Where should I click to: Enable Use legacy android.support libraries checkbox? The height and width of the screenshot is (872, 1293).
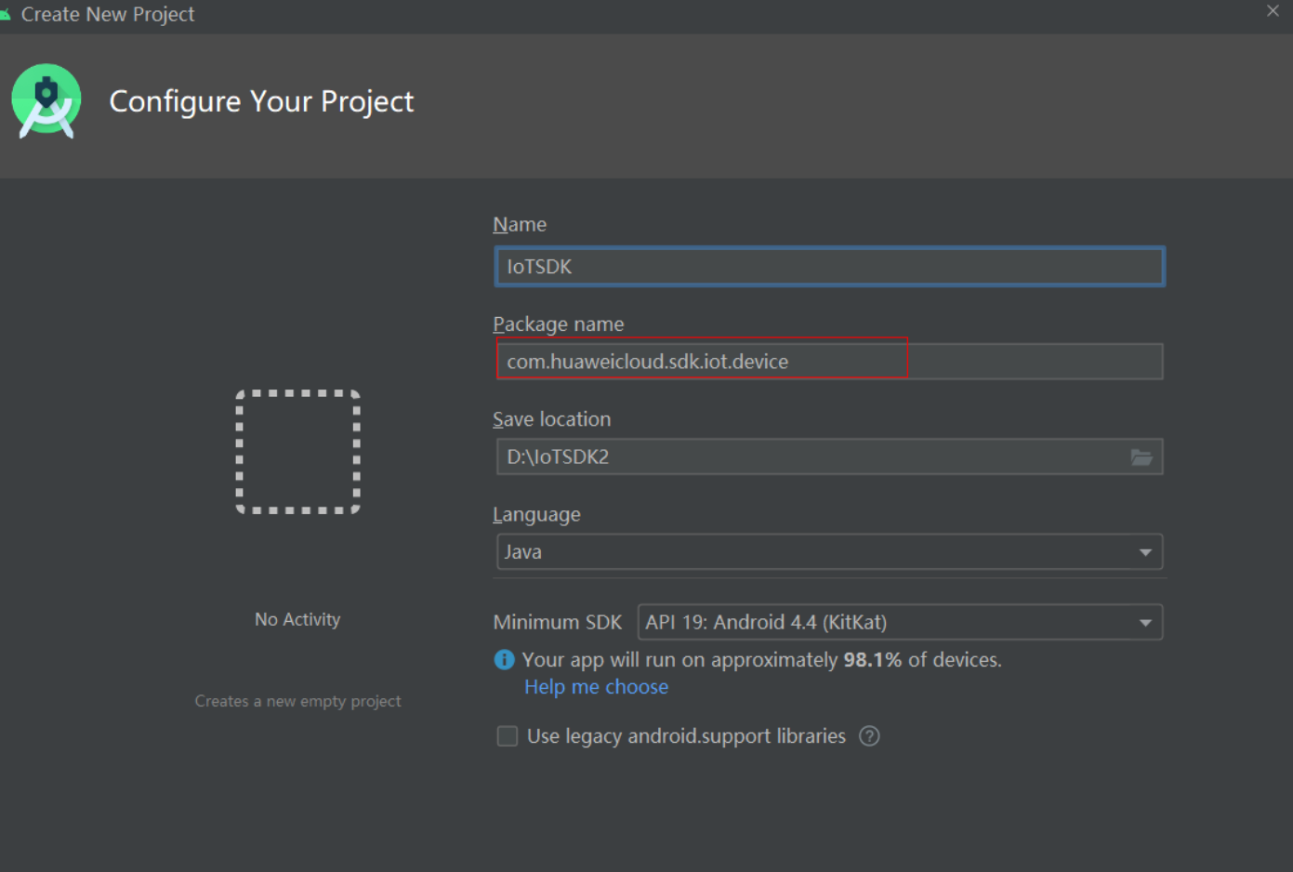point(508,736)
